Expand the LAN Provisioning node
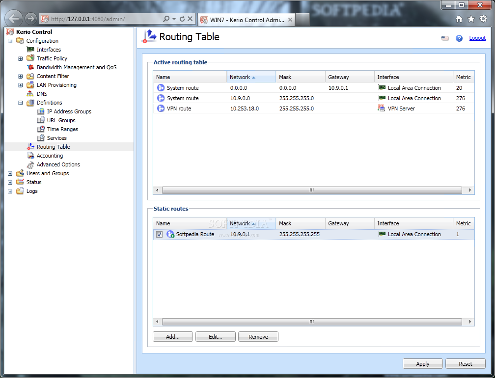The image size is (495, 378). tap(21, 85)
